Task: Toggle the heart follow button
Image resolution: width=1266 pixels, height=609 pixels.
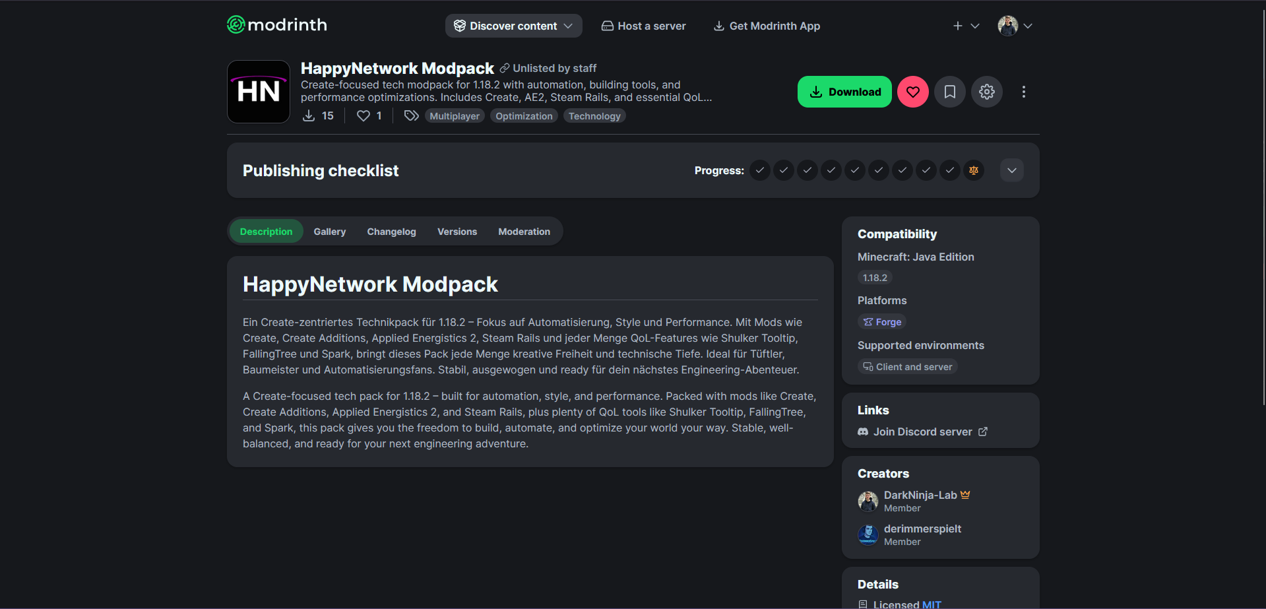Action: click(x=913, y=92)
